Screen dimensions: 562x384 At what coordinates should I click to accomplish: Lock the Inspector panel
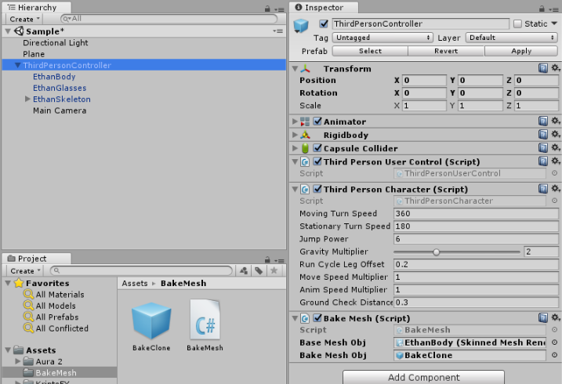coord(542,9)
